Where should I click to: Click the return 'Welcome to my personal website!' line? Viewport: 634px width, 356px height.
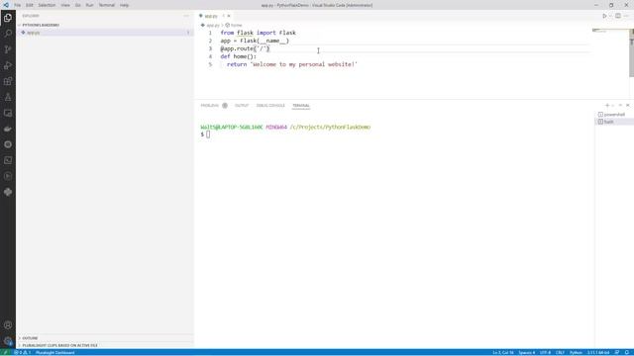pyautogui.click(x=292, y=64)
